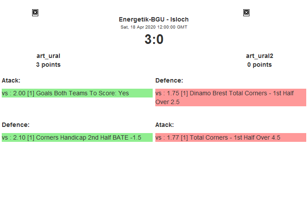Click the broken image icon above art_ural

(35, 13)
